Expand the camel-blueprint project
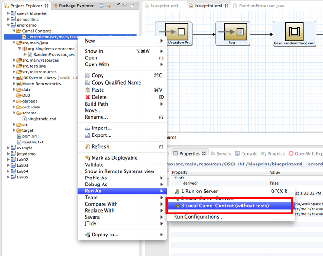Image resolution: width=323 pixels, height=256 pixels. coord(8,13)
